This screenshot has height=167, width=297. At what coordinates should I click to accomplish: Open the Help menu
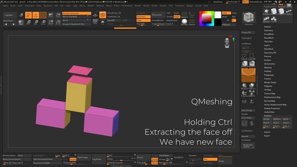click(x=206, y=6)
